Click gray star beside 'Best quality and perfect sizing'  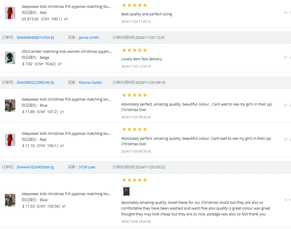[x=286, y=12]
